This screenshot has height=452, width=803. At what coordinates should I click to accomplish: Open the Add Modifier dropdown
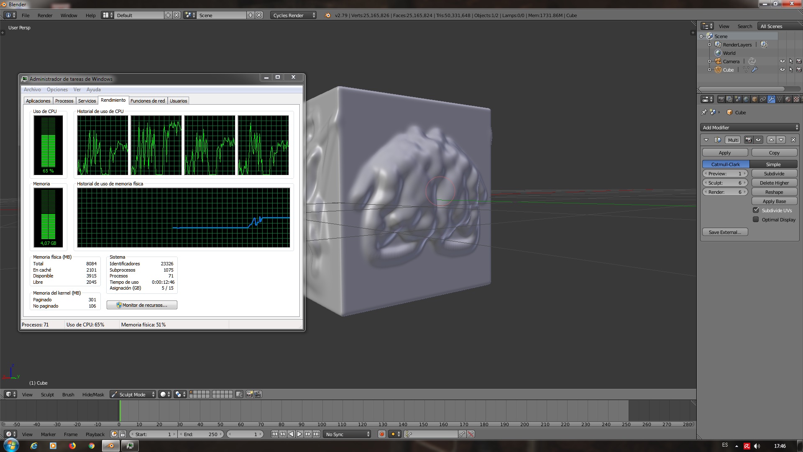750,127
